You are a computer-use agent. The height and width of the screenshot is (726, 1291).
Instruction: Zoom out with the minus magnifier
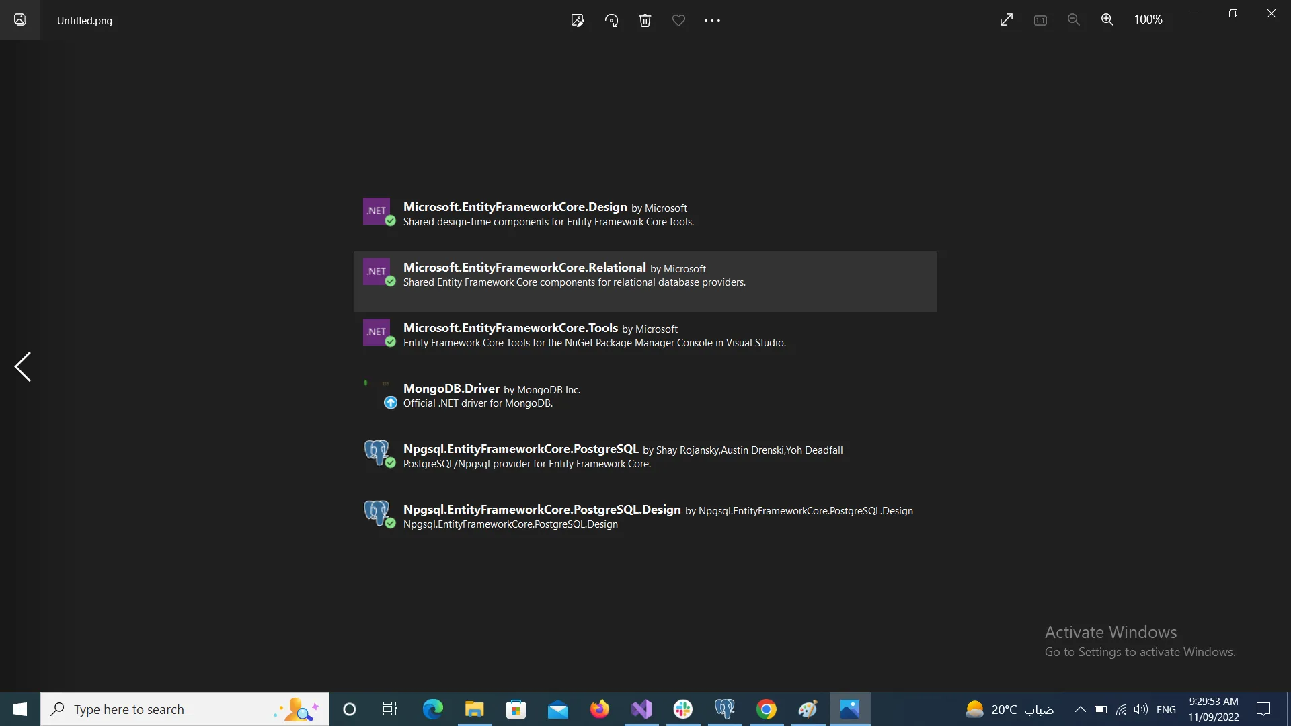[x=1074, y=20]
